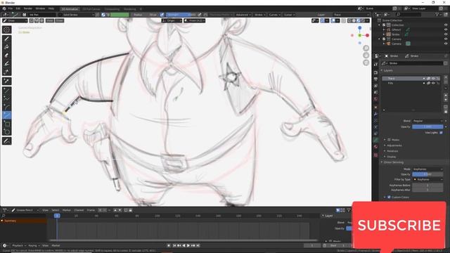Image resolution: width=450 pixels, height=253 pixels.
Task: Open the File menu
Action: click(x=10, y=8)
